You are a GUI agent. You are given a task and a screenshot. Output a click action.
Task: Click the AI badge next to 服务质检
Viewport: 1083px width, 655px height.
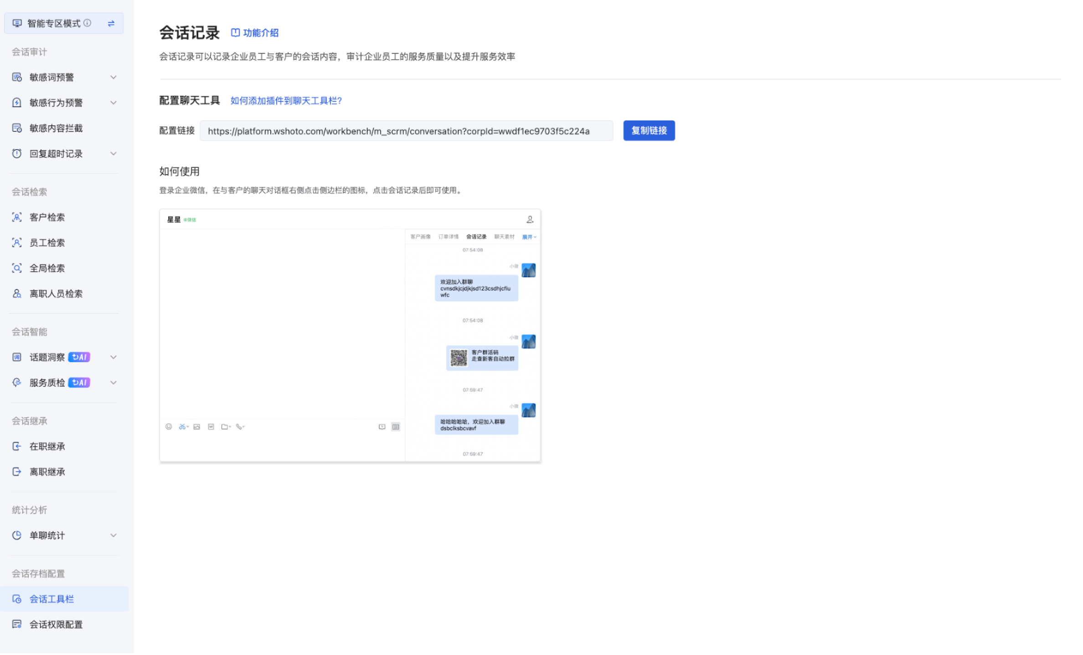[x=79, y=383]
